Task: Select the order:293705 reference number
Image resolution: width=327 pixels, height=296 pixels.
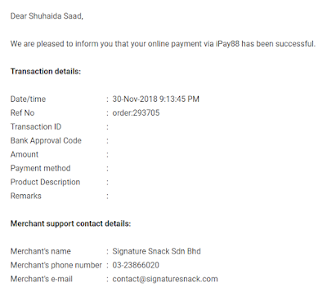Action: click(136, 113)
